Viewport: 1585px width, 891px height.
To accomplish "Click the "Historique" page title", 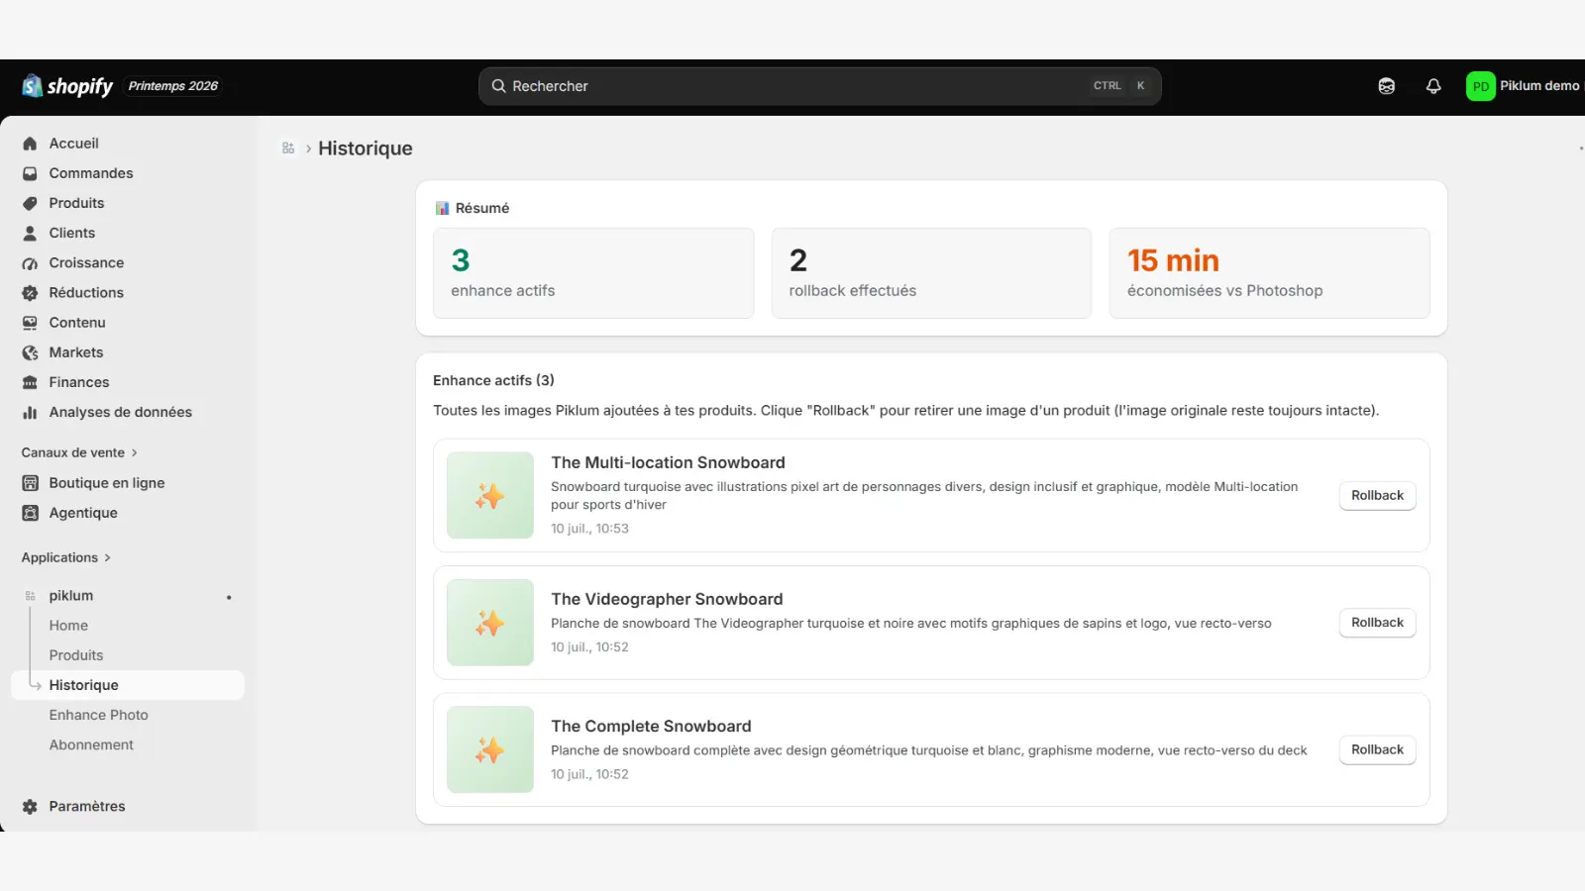I will [x=366, y=148].
